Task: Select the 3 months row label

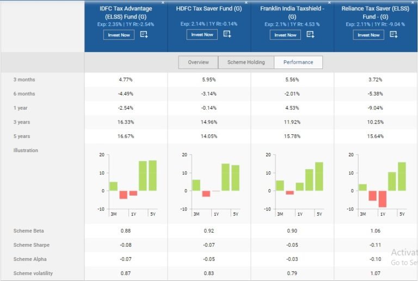Action: pos(24,79)
